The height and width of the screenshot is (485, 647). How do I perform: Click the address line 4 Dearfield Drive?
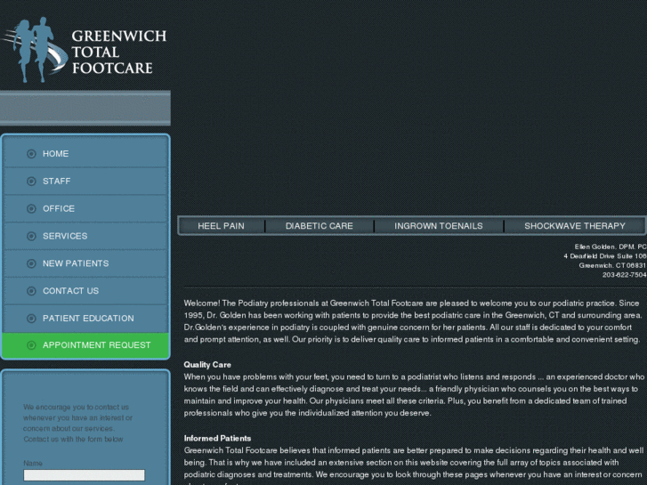click(x=605, y=256)
